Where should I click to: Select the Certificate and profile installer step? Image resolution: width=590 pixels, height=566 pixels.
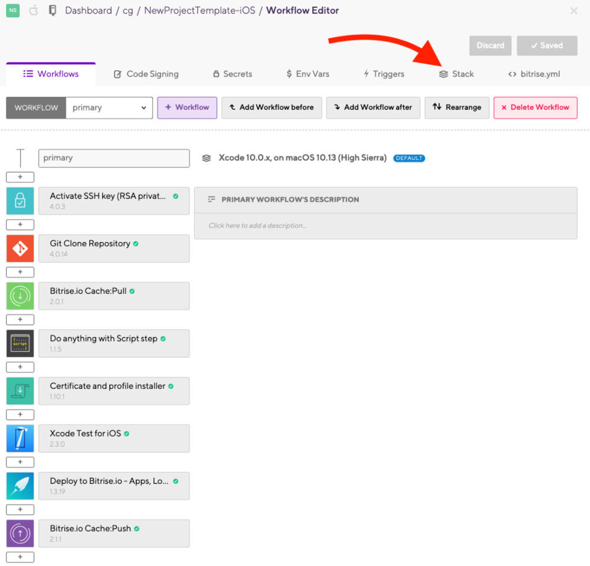(114, 391)
